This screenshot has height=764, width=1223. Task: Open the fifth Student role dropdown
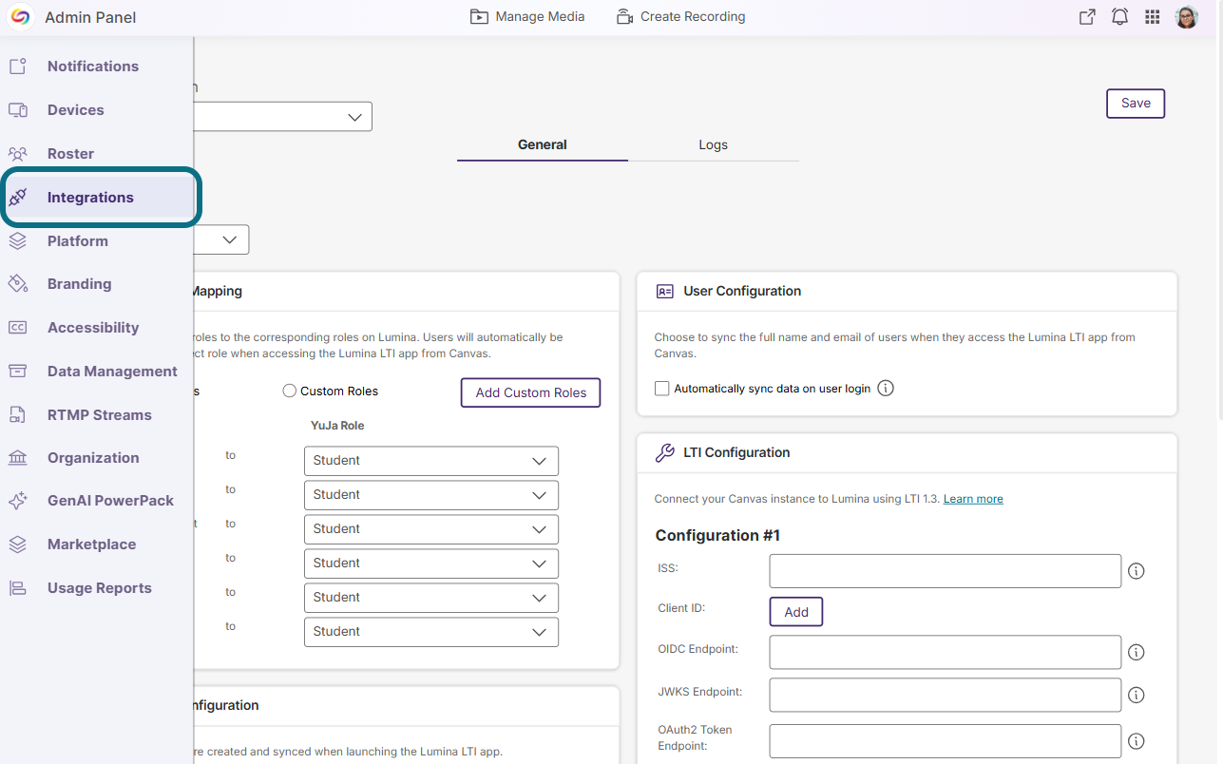431,598
